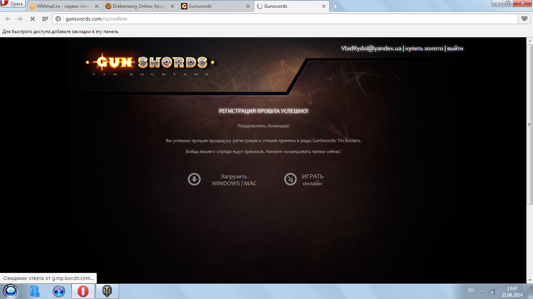Click the 'купить золото' link

point(424,49)
